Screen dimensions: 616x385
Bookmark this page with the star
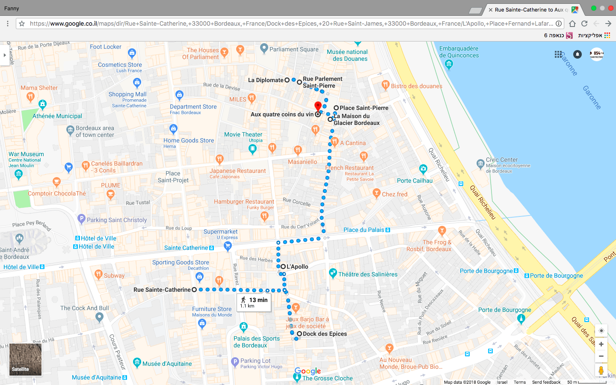(22, 24)
